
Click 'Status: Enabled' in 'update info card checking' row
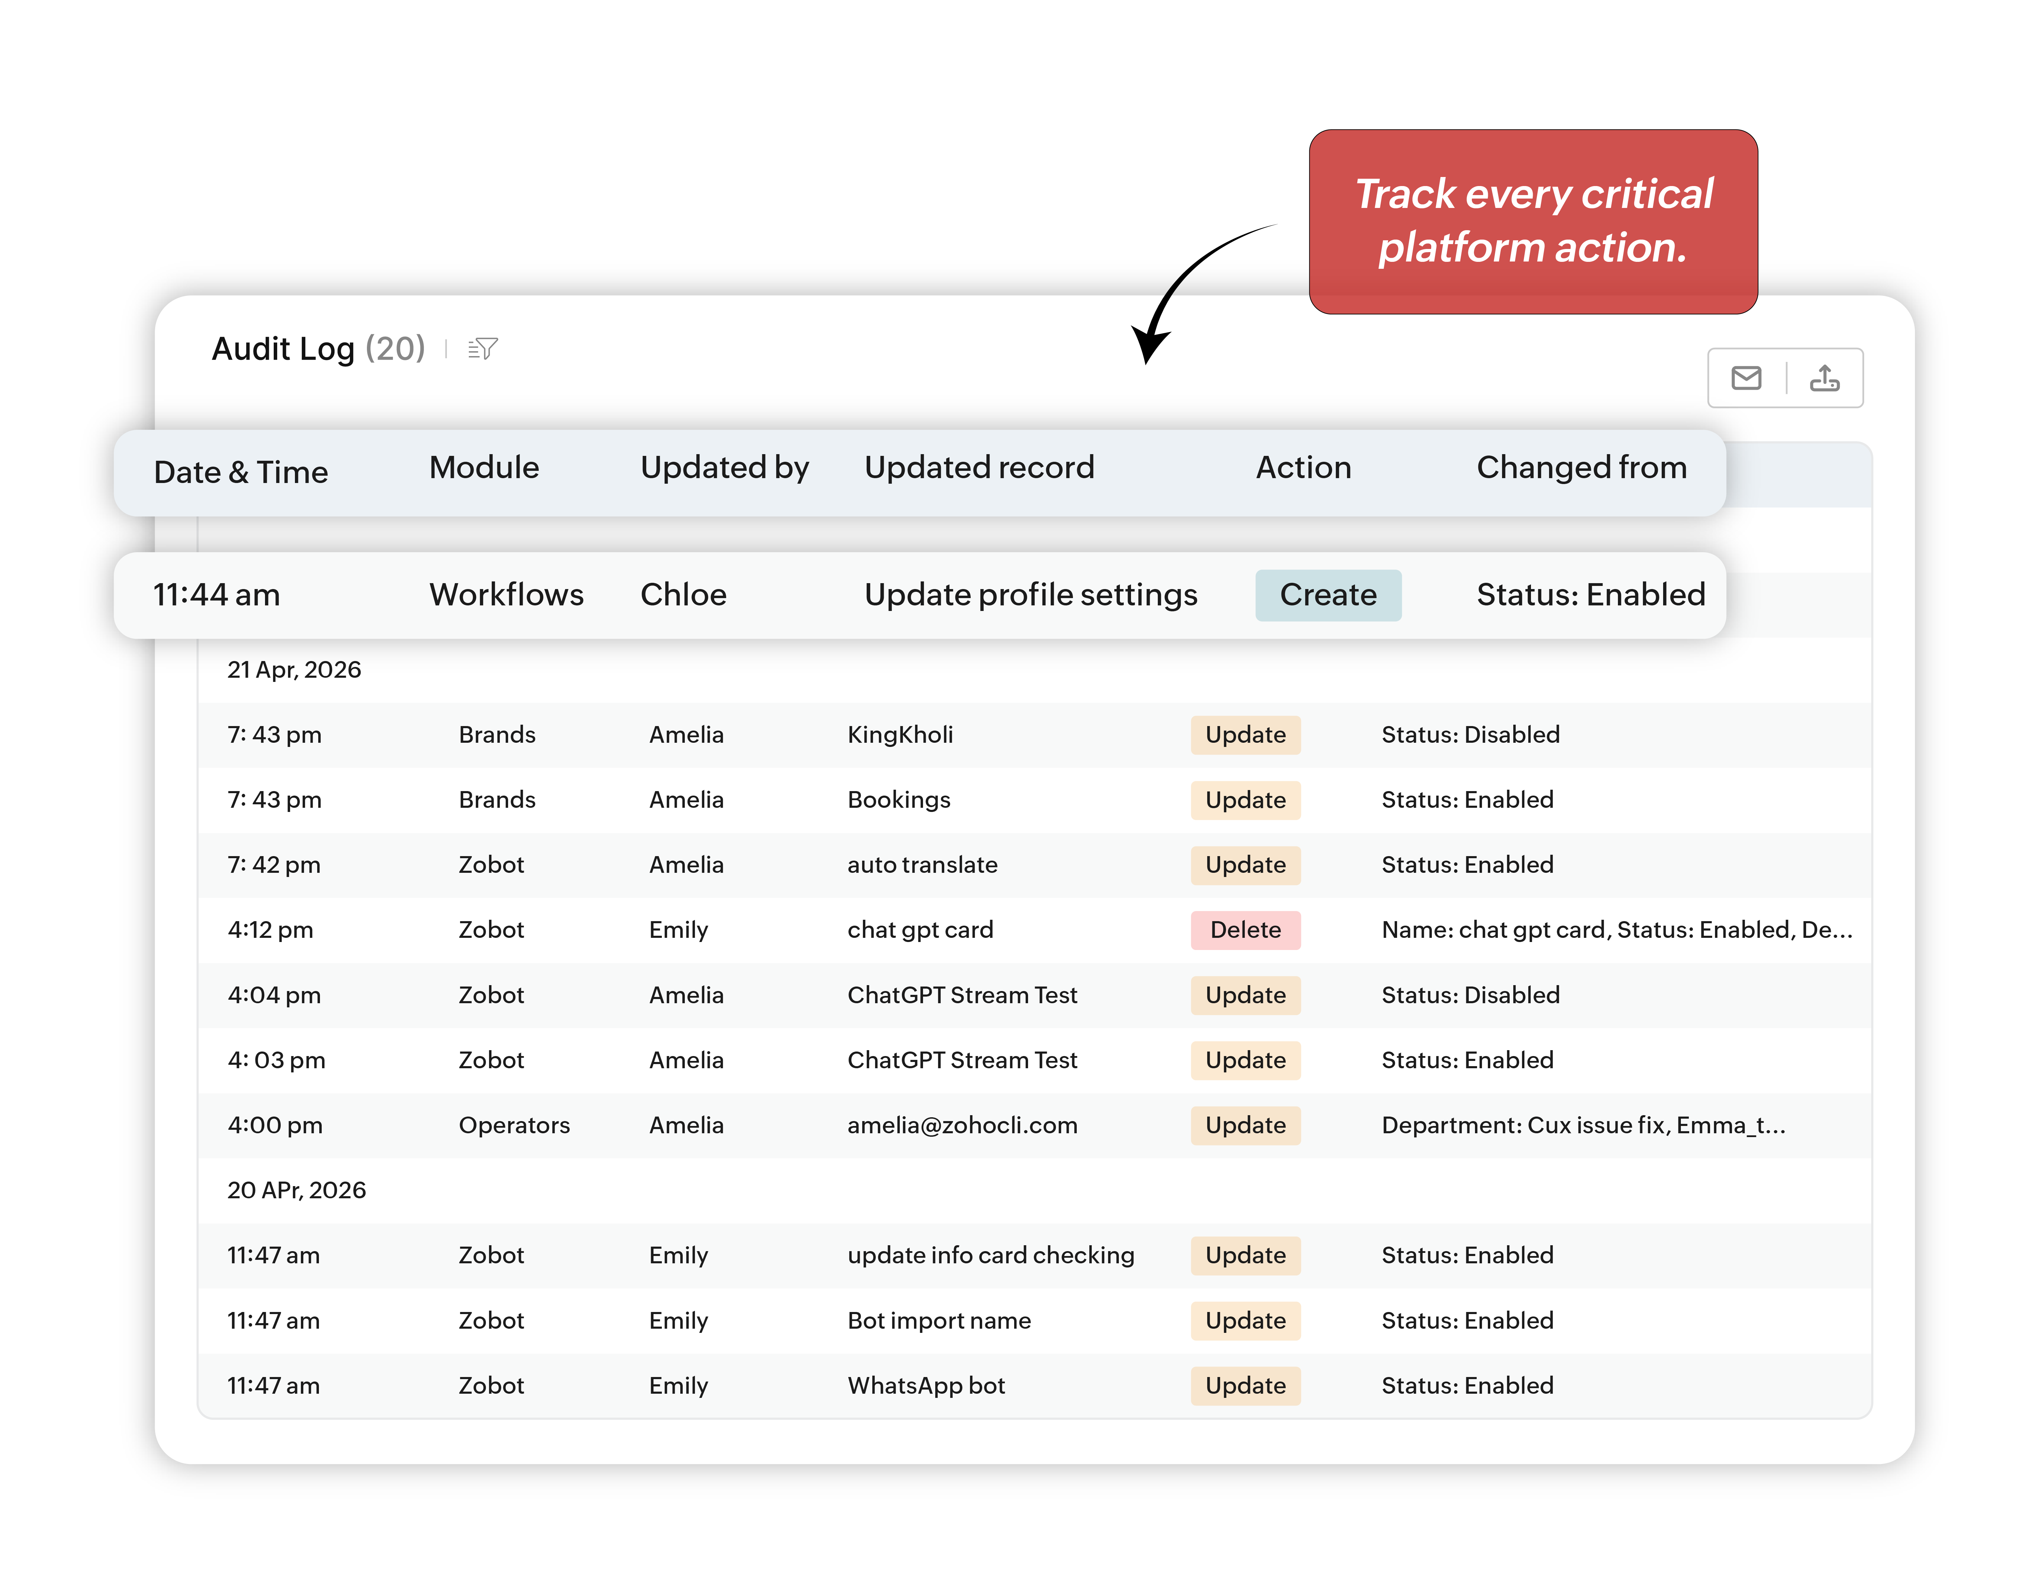point(1467,1256)
